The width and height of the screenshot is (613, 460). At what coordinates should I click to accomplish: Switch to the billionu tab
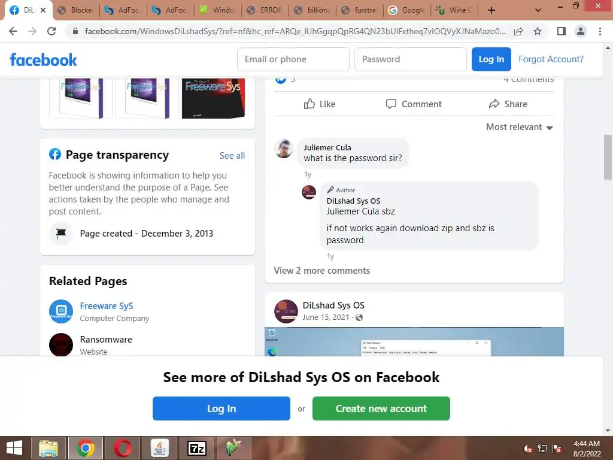click(x=312, y=11)
